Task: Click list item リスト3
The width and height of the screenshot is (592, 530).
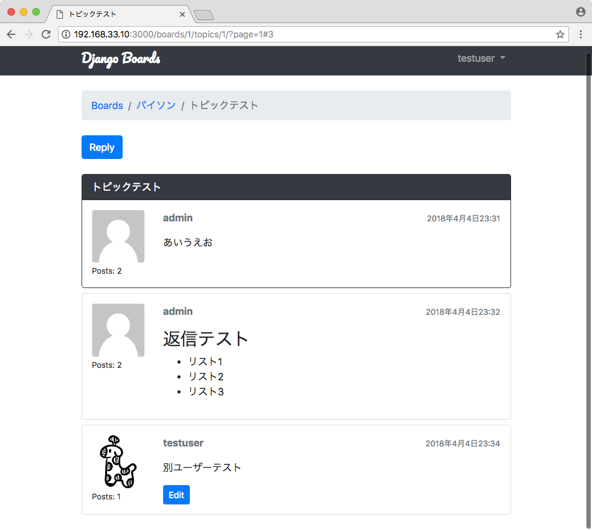Action: click(206, 391)
